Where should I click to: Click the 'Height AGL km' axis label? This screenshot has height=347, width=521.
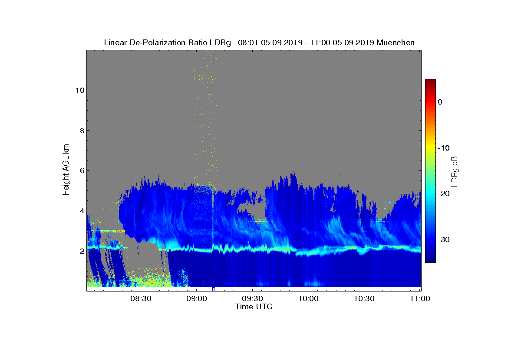66,169
